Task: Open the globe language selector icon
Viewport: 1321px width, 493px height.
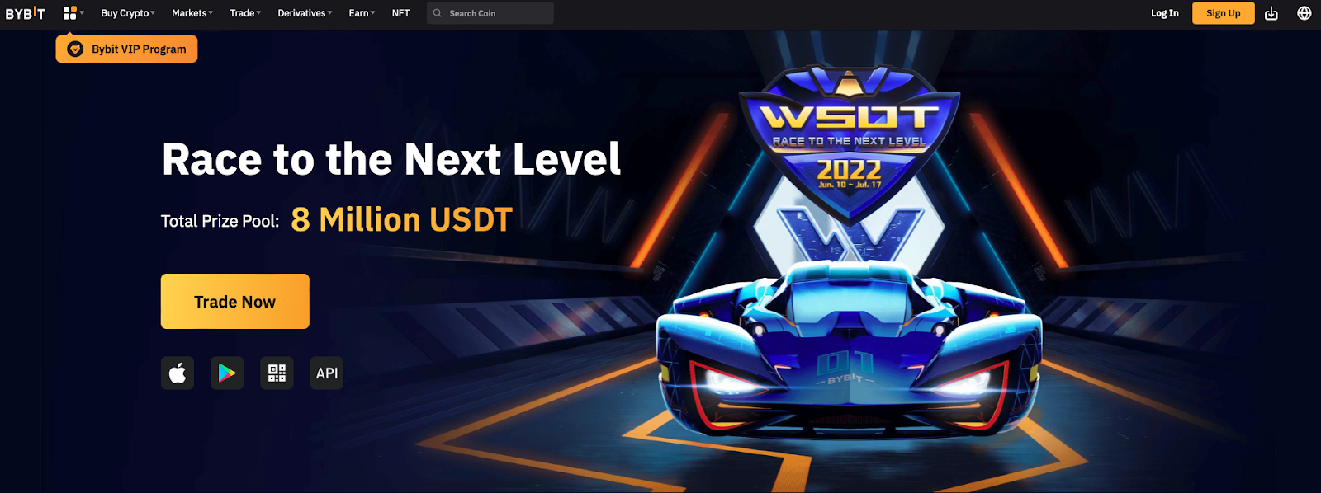Action: coord(1304,13)
